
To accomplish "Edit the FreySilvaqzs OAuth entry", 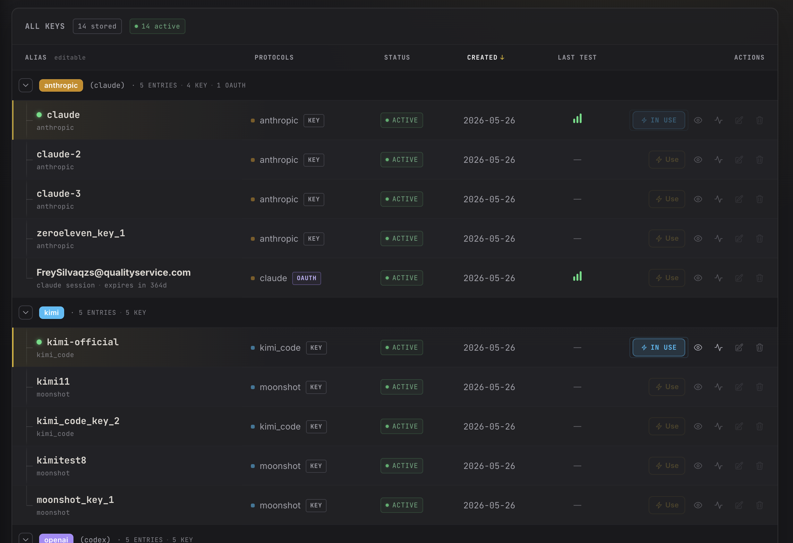I will point(739,278).
